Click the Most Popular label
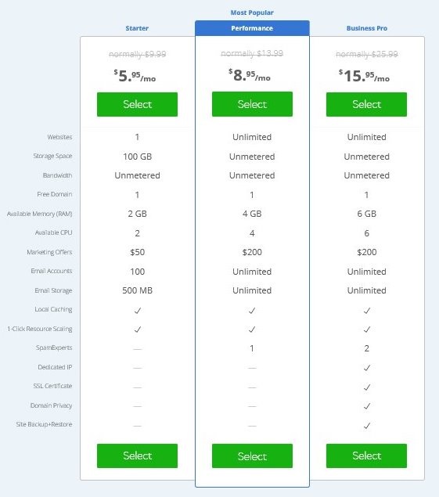 [252, 13]
